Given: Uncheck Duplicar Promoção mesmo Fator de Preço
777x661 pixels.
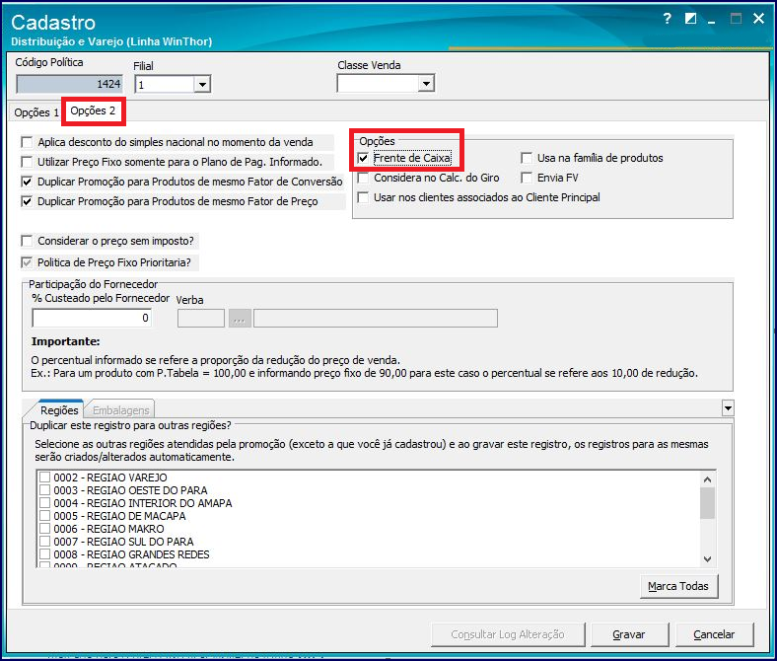Looking at the screenshot, I should click(x=27, y=202).
